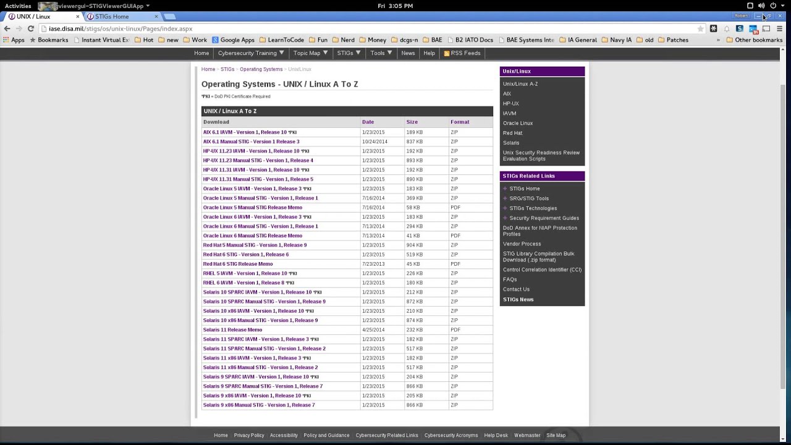791x445 pixels.
Task: Click the bell notification extension icon
Action: 727,28
